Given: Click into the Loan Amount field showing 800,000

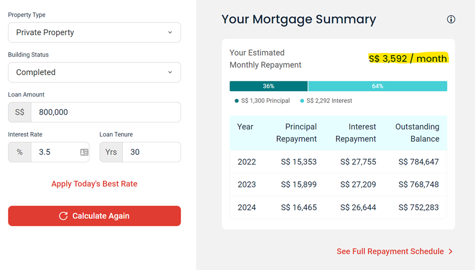Looking at the screenshot, I should pos(106,112).
